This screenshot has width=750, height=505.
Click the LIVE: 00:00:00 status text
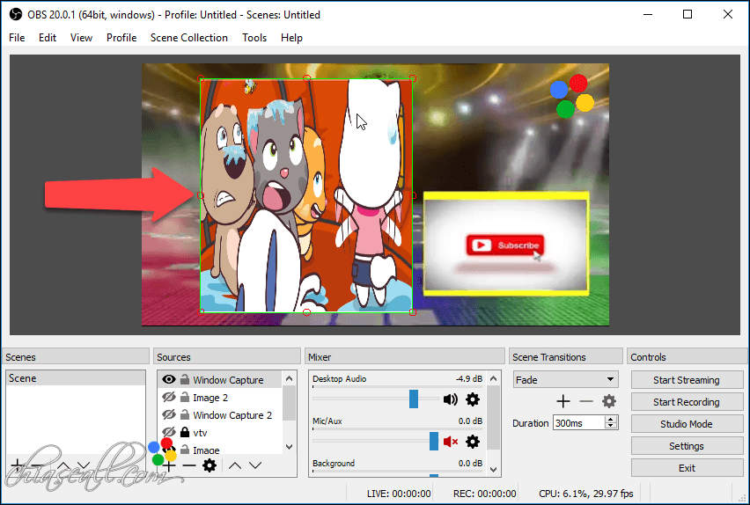coord(399,494)
